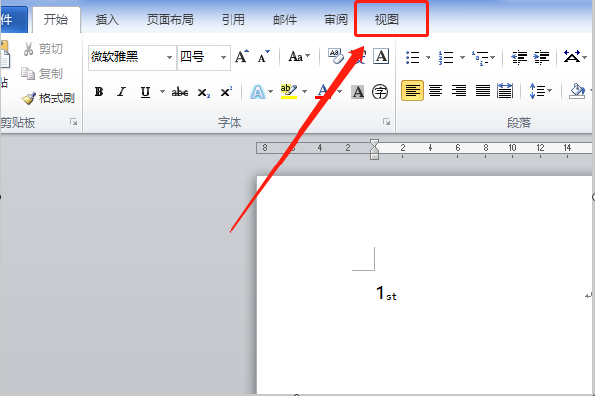Apply numbered list formatting
The width and height of the screenshot is (595, 396).
point(446,57)
